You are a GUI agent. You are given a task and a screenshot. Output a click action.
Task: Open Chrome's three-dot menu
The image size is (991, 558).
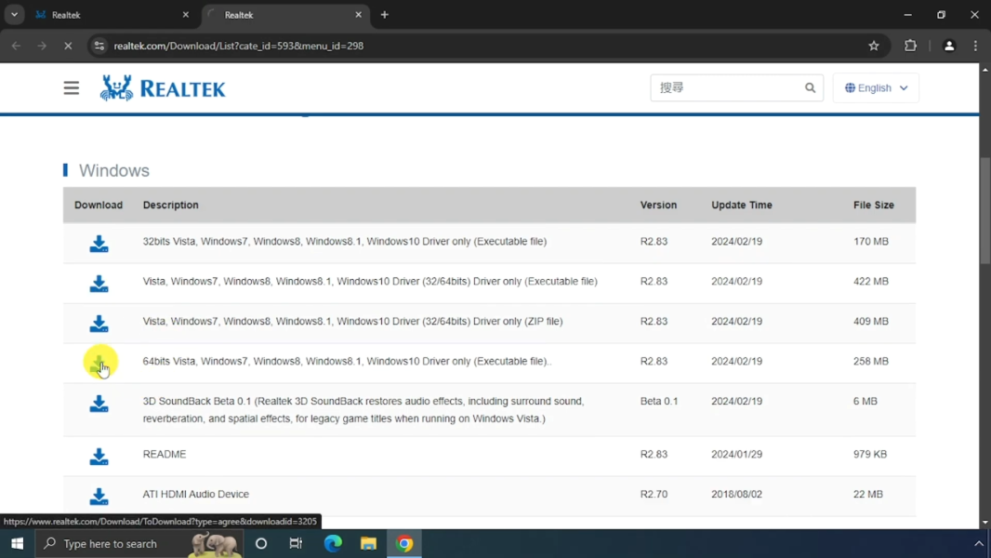click(x=975, y=46)
